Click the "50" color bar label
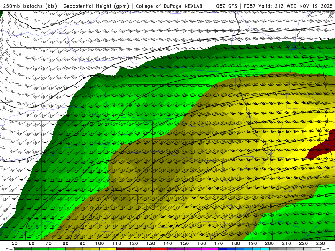Viewport: 335px width, 251px height. tap(15, 243)
